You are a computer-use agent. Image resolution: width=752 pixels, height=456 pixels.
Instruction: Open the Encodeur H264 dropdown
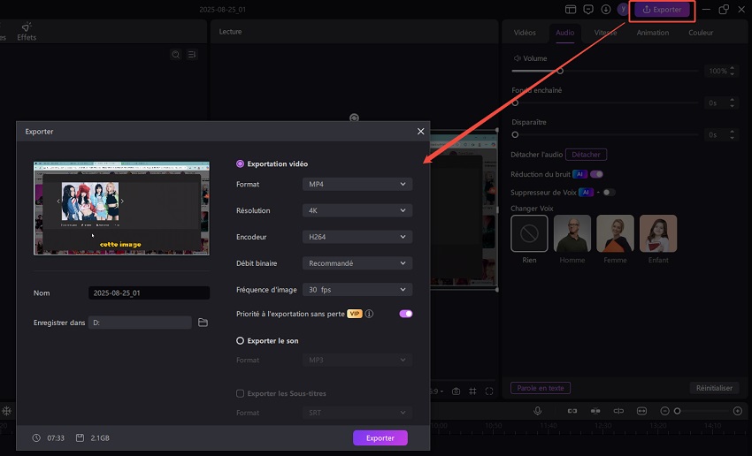click(x=357, y=237)
